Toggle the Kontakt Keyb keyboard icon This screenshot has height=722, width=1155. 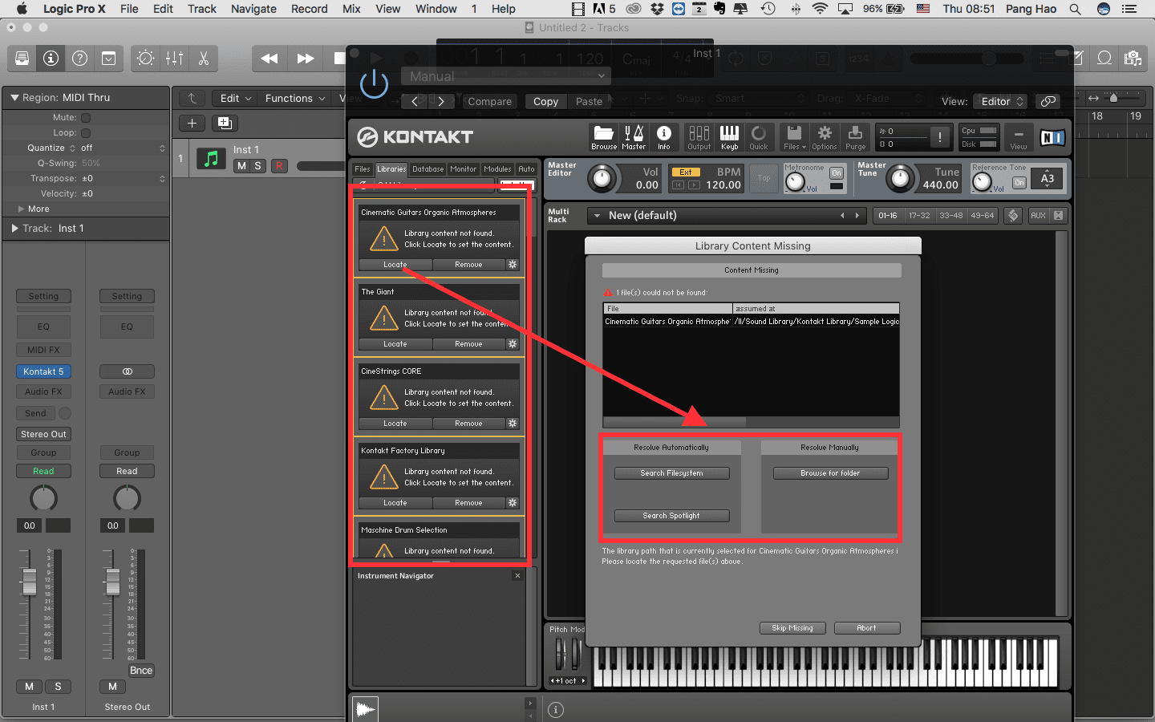pyautogui.click(x=729, y=137)
